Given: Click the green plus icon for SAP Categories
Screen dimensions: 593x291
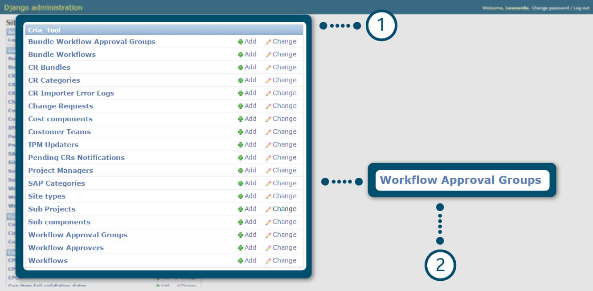Looking at the screenshot, I should (240, 183).
